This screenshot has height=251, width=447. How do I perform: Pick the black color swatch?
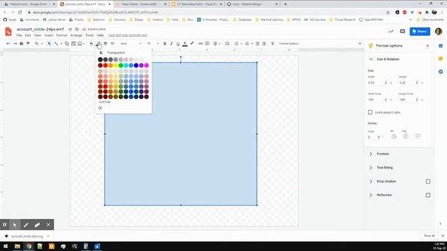tap(100, 59)
